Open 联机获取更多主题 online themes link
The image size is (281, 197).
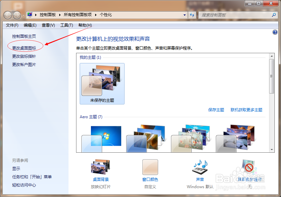point(247,110)
